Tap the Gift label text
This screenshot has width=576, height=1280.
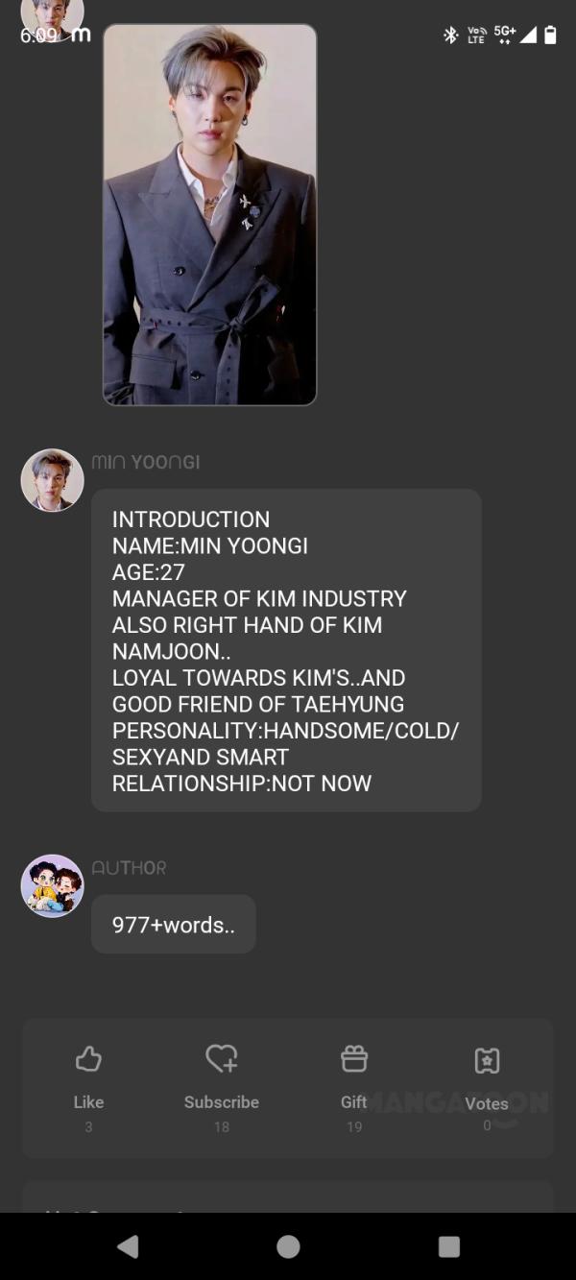click(x=354, y=1102)
